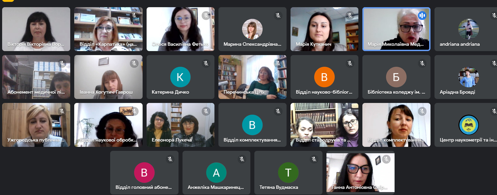
Task: Click Центр наукометрії mountain logo avatar
Action: pos(469,125)
